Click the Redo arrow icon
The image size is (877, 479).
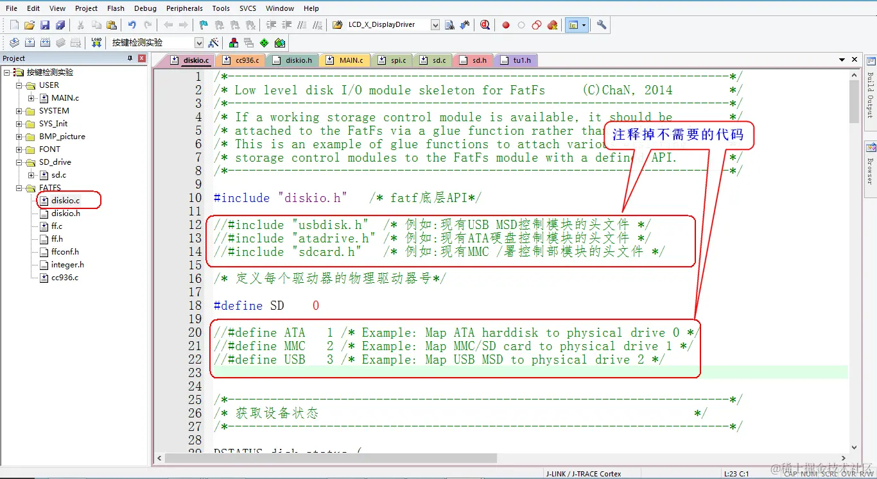coord(148,25)
